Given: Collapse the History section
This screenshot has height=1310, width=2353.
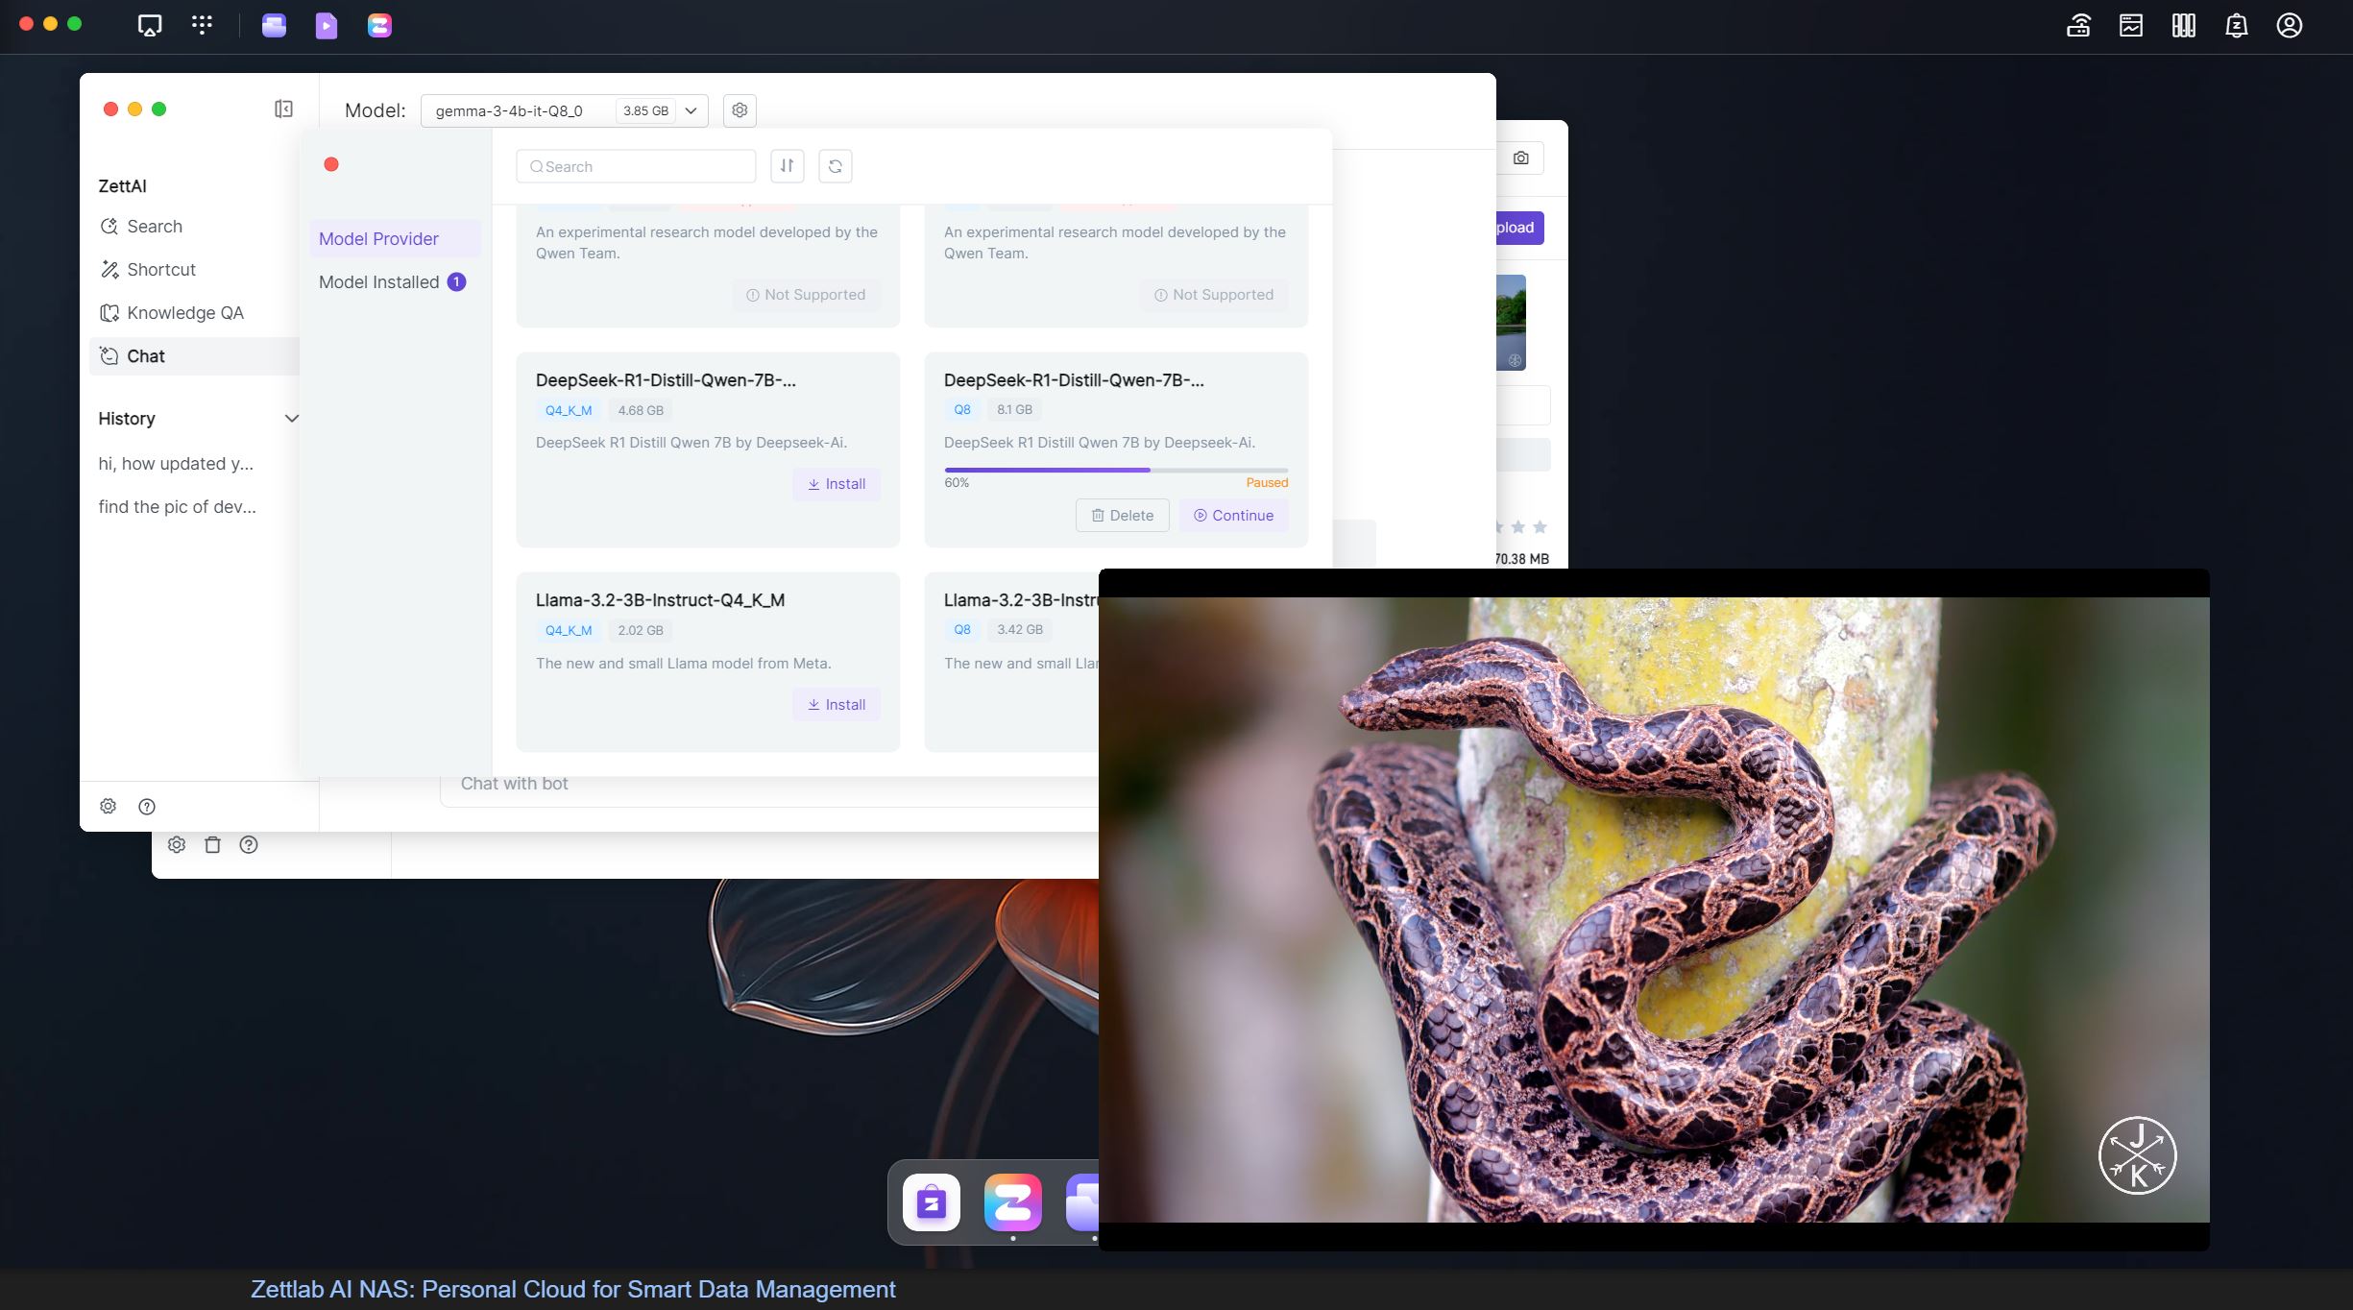Looking at the screenshot, I should pyautogui.click(x=291, y=418).
